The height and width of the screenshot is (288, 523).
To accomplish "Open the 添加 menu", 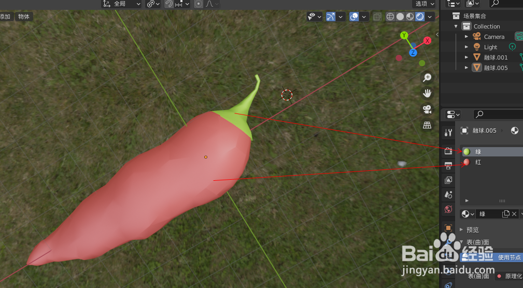I will point(5,17).
